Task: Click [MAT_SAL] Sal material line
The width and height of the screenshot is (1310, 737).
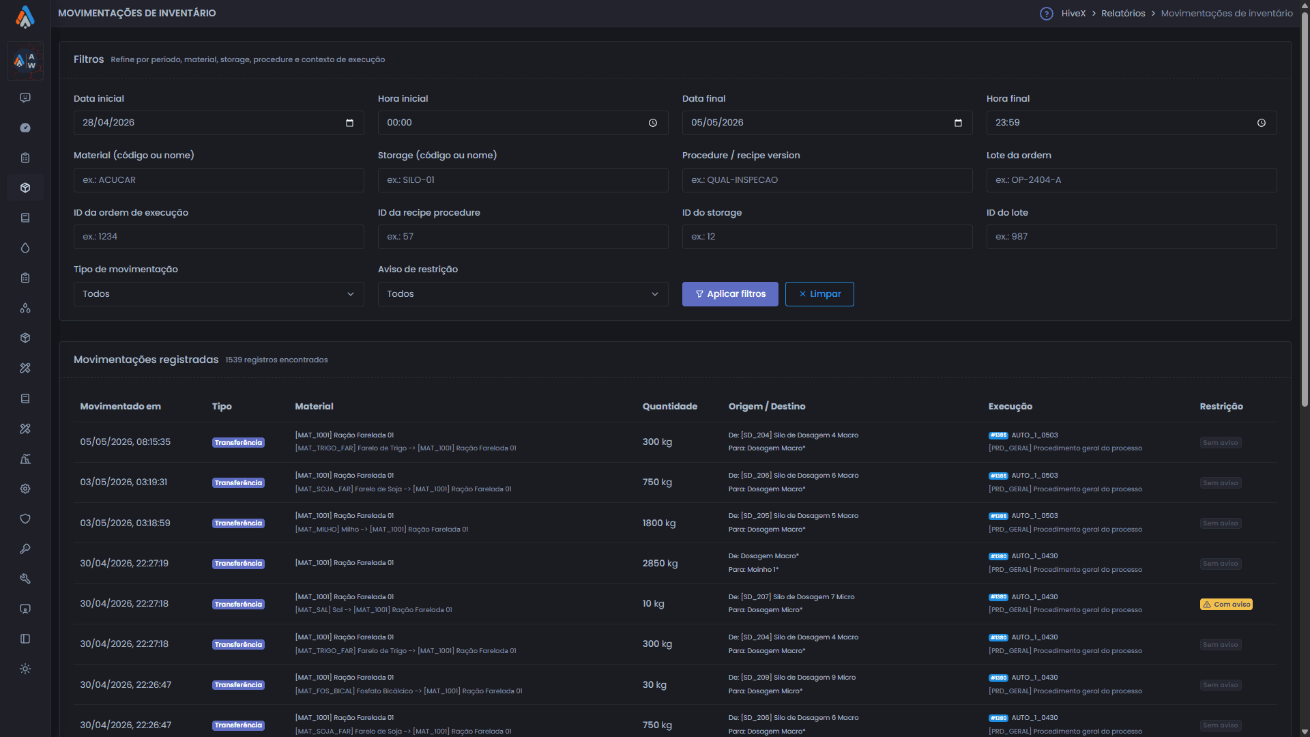Action: coord(373,610)
